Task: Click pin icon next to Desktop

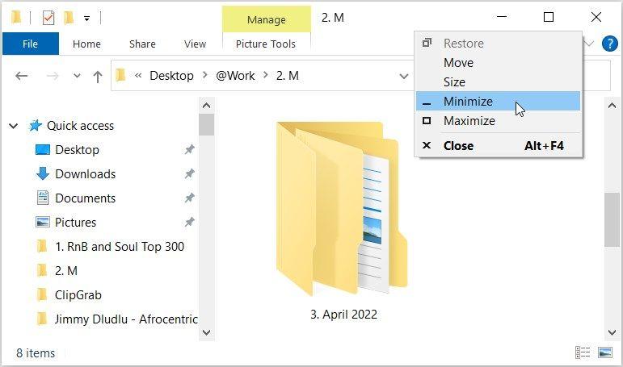Action: (x=190, y=149)
